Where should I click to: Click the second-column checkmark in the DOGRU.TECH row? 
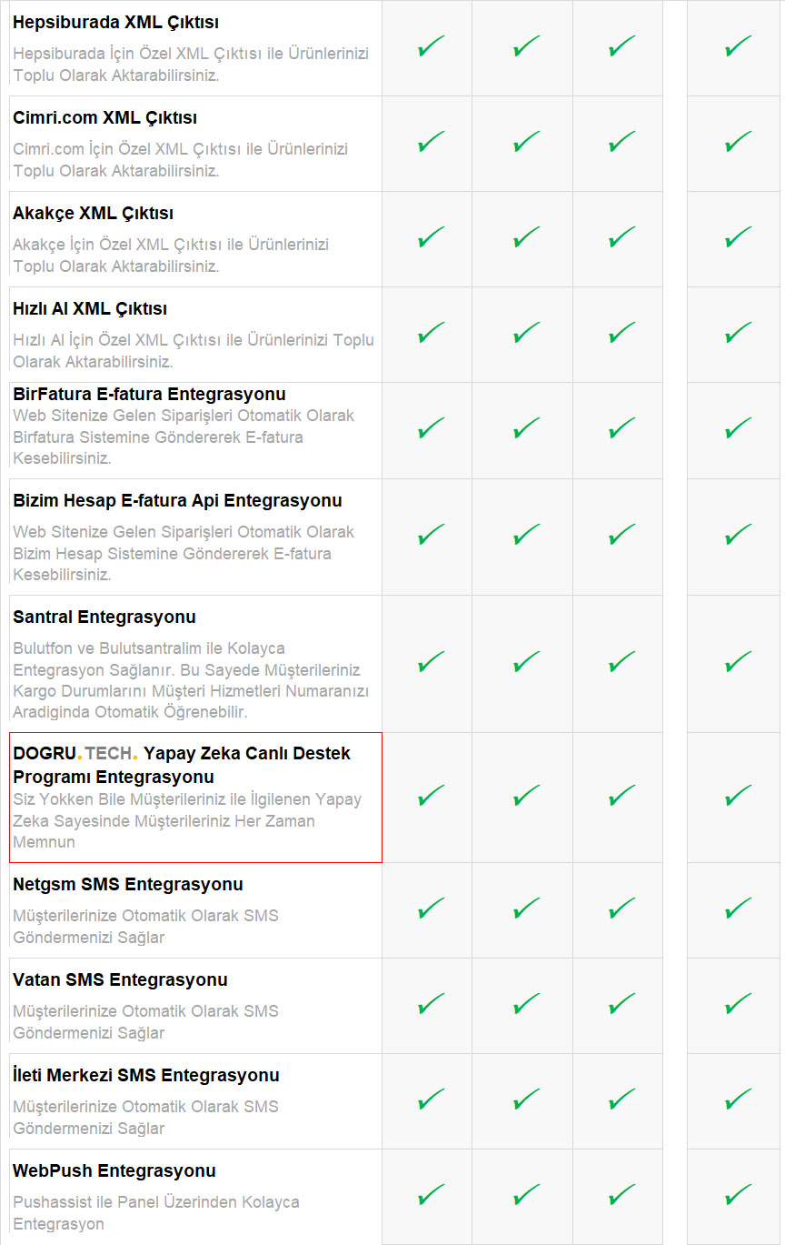(x=526, y=797)
